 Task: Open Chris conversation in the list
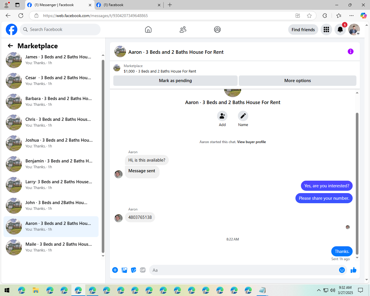[x=51, y=122]
